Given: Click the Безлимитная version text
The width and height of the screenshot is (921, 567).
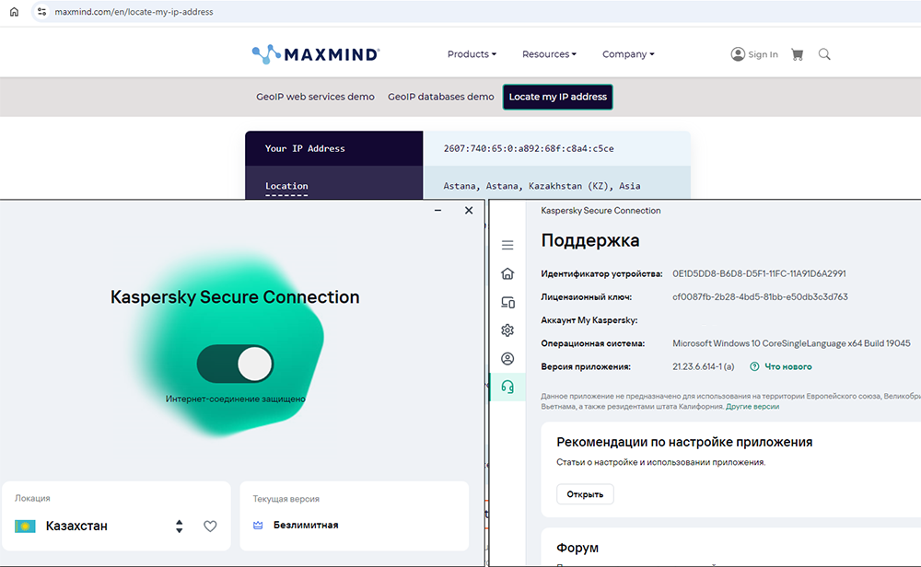Looking at the screenshot, I should (306, 526).
